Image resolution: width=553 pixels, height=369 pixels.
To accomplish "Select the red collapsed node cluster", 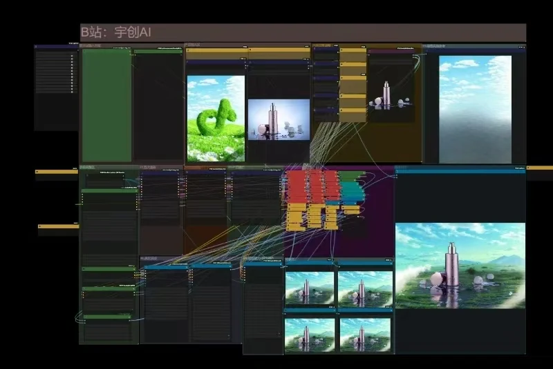I will (312, 187).
